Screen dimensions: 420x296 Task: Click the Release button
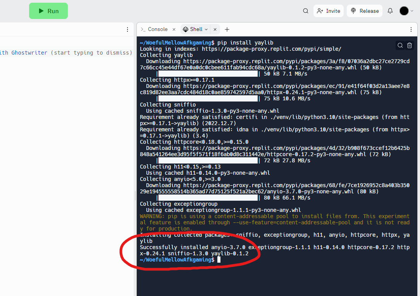(364, 11)
